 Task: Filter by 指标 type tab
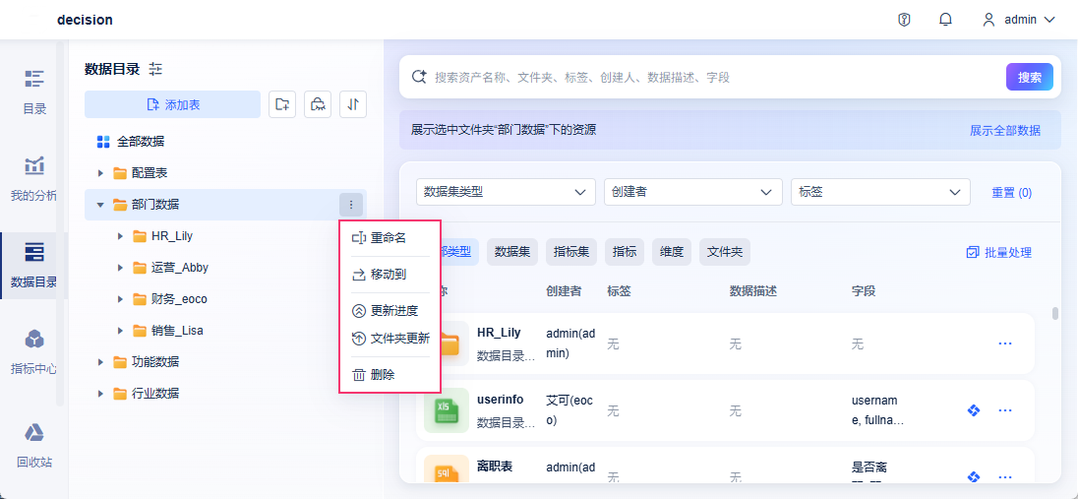coord(625,252)
